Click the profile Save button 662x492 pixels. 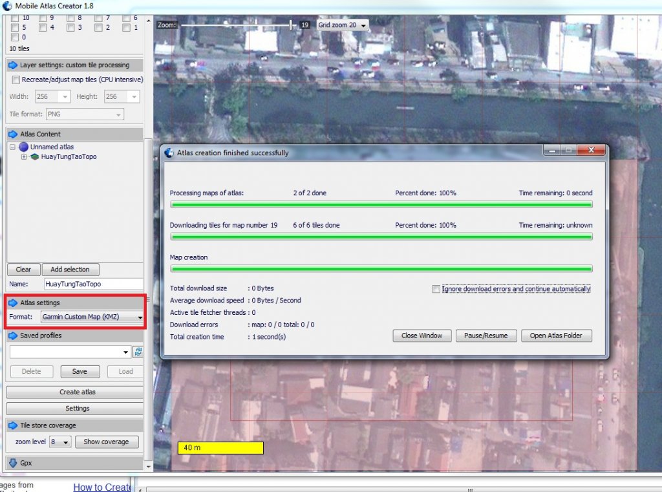80,371
